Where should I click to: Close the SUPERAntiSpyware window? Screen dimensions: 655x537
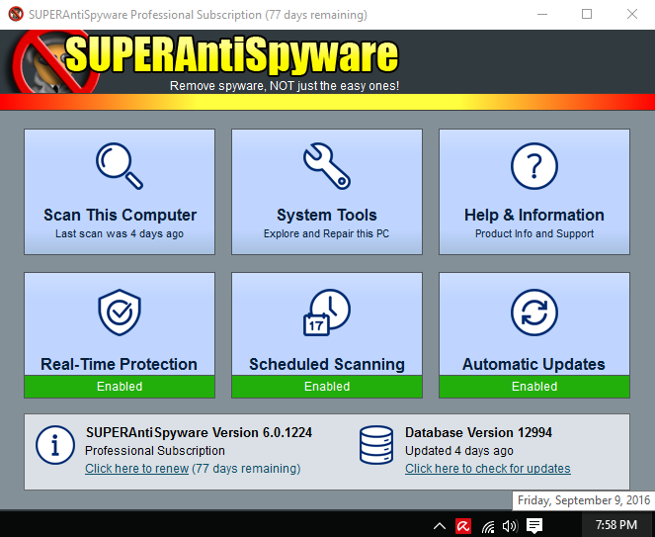point(632,14)
